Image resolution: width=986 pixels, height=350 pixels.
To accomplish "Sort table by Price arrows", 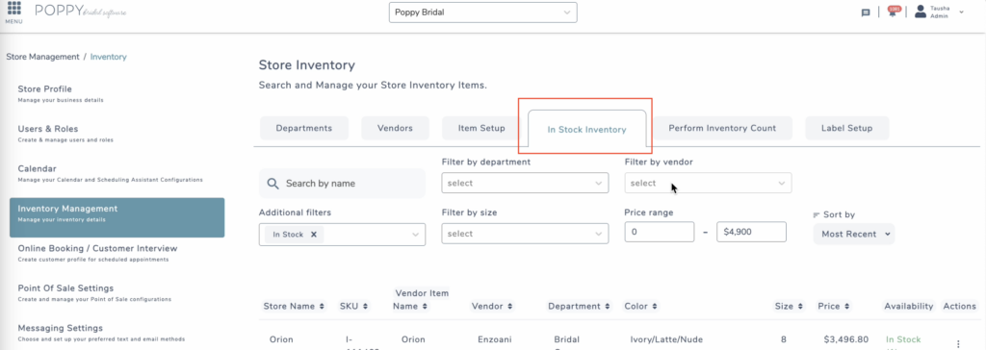I will tap(845, 307).
